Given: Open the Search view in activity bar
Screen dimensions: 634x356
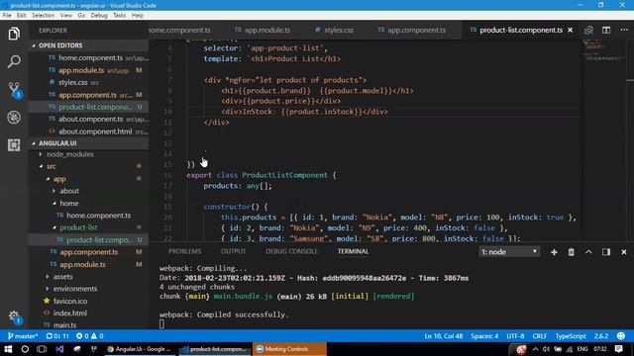Looking at the screenshot, I should pos(14,61).
